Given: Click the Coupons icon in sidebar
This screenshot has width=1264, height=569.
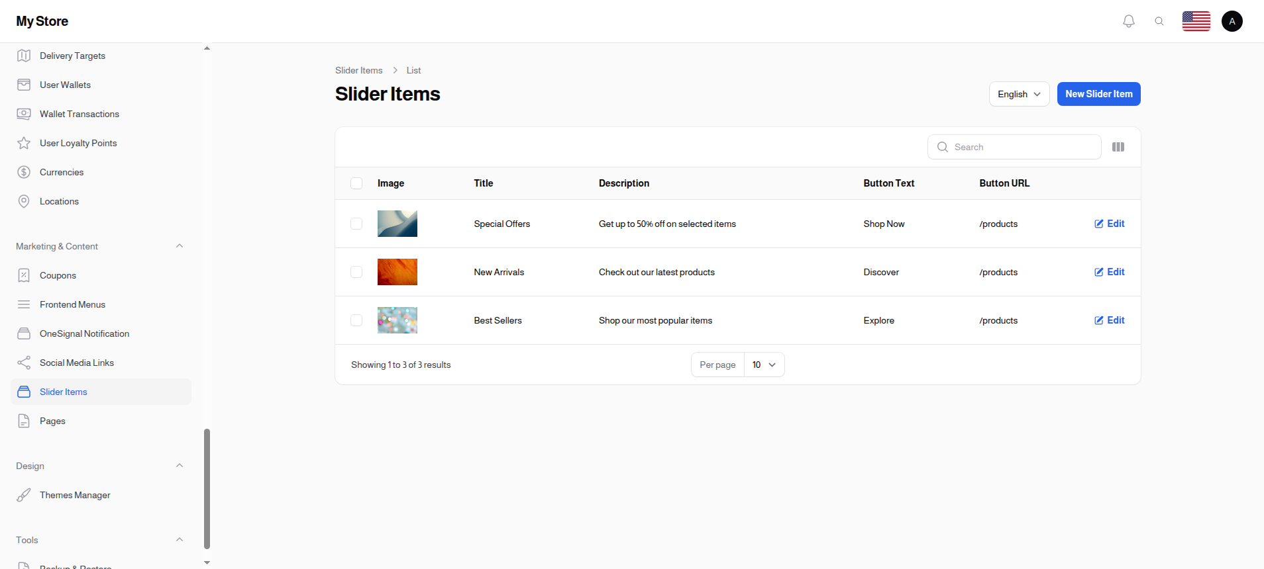Looking at the screenshot, I should tap(24, 275).
